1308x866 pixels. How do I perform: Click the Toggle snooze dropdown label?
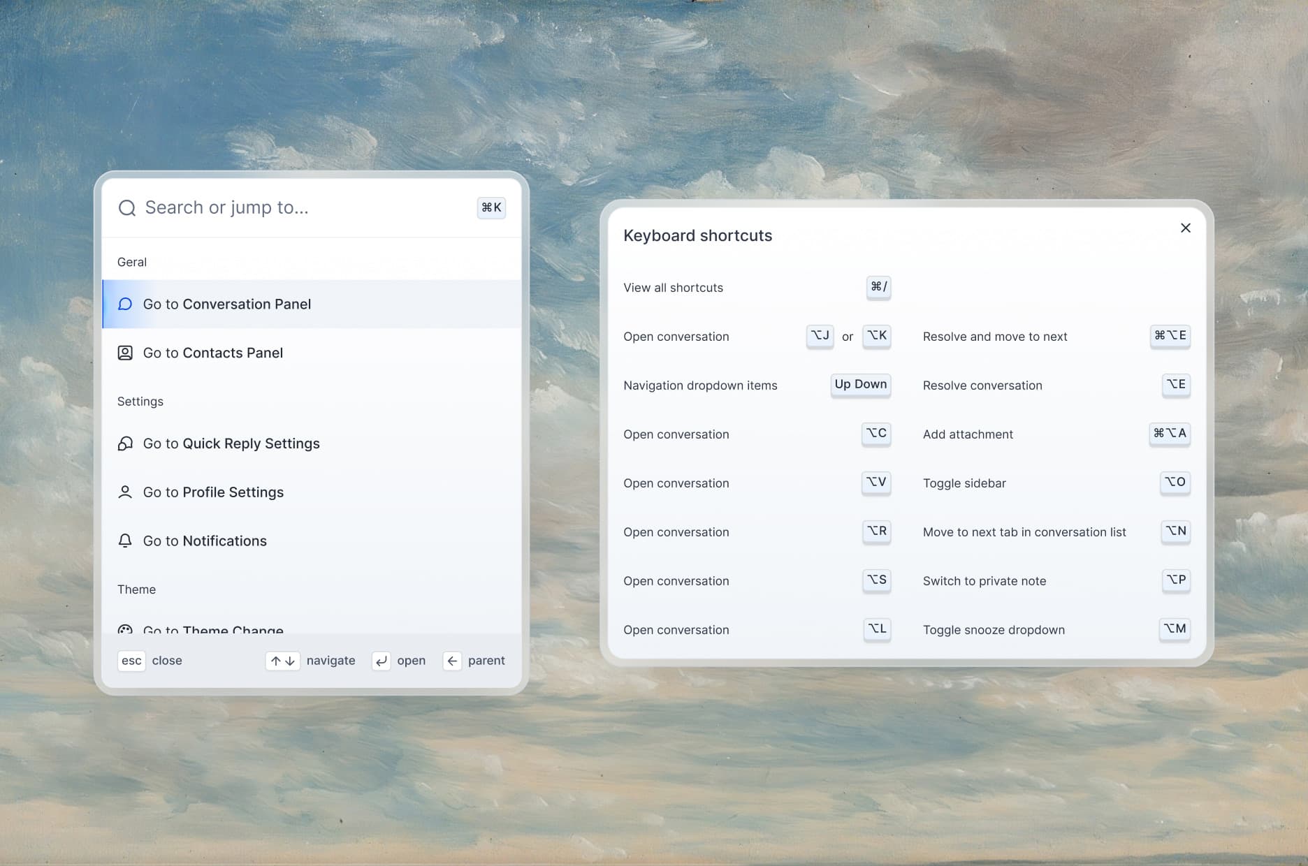[994, 630]
